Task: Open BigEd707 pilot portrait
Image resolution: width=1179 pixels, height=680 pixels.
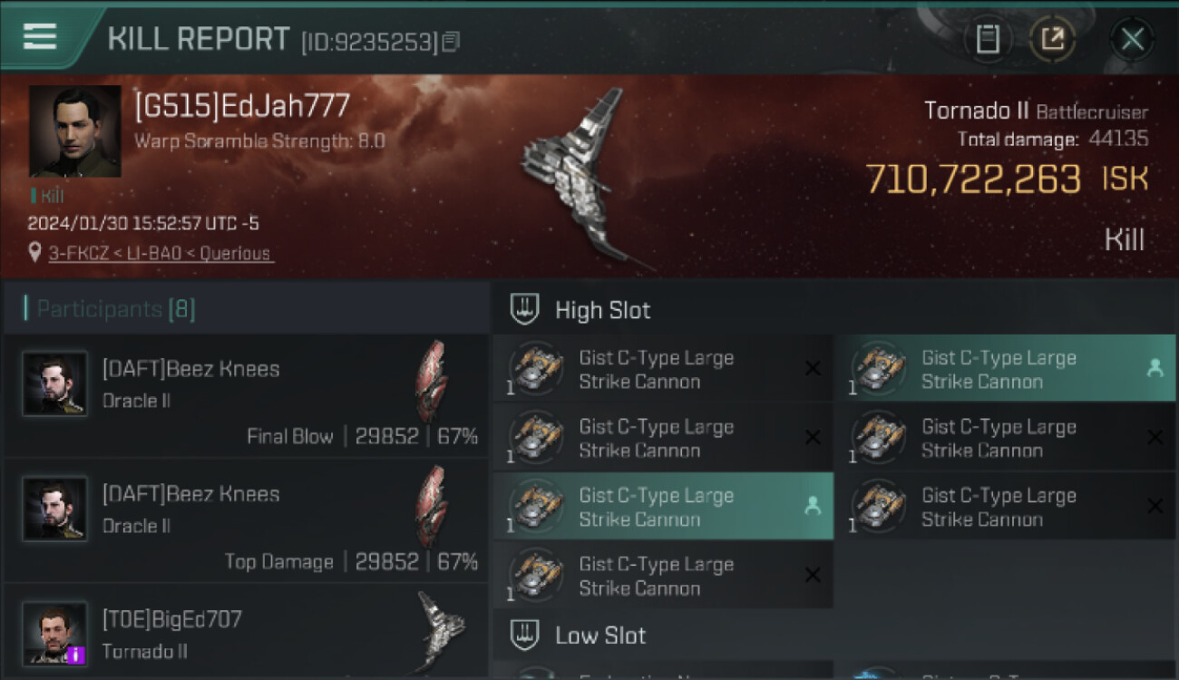Action: [55, 633]
